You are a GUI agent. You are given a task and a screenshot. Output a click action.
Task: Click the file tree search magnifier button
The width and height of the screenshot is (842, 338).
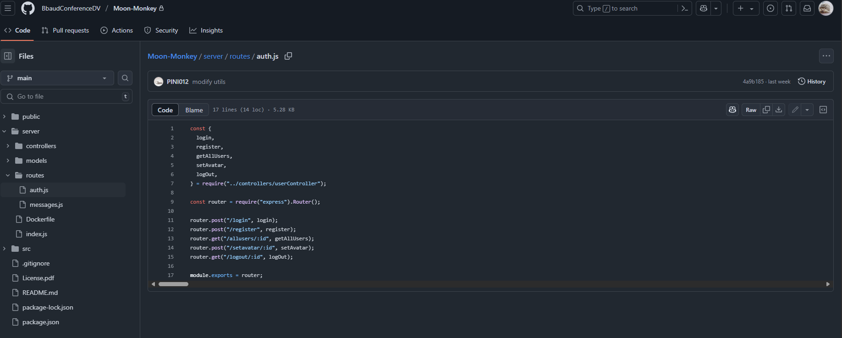125,78
